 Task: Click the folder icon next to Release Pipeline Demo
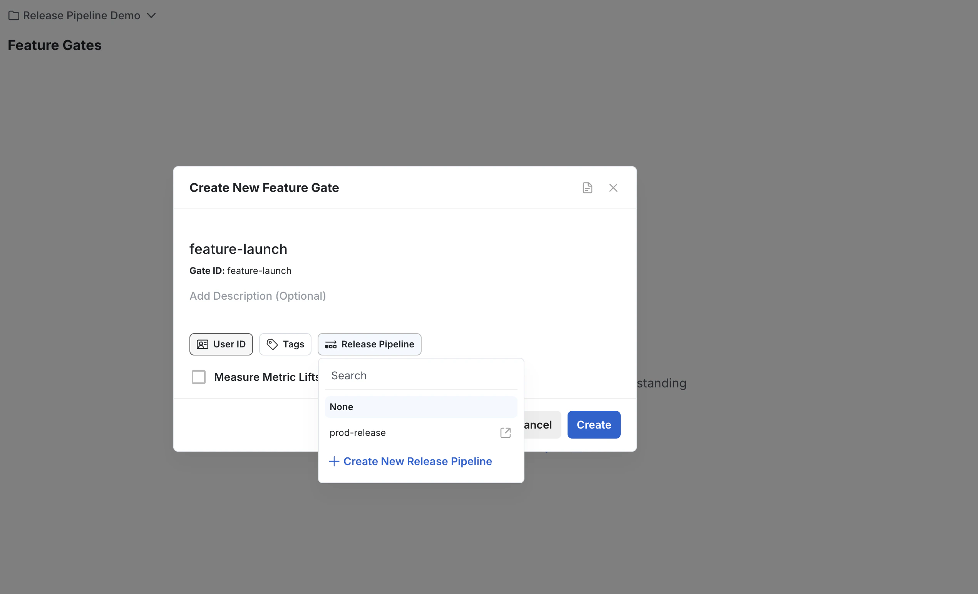(14, 15)
